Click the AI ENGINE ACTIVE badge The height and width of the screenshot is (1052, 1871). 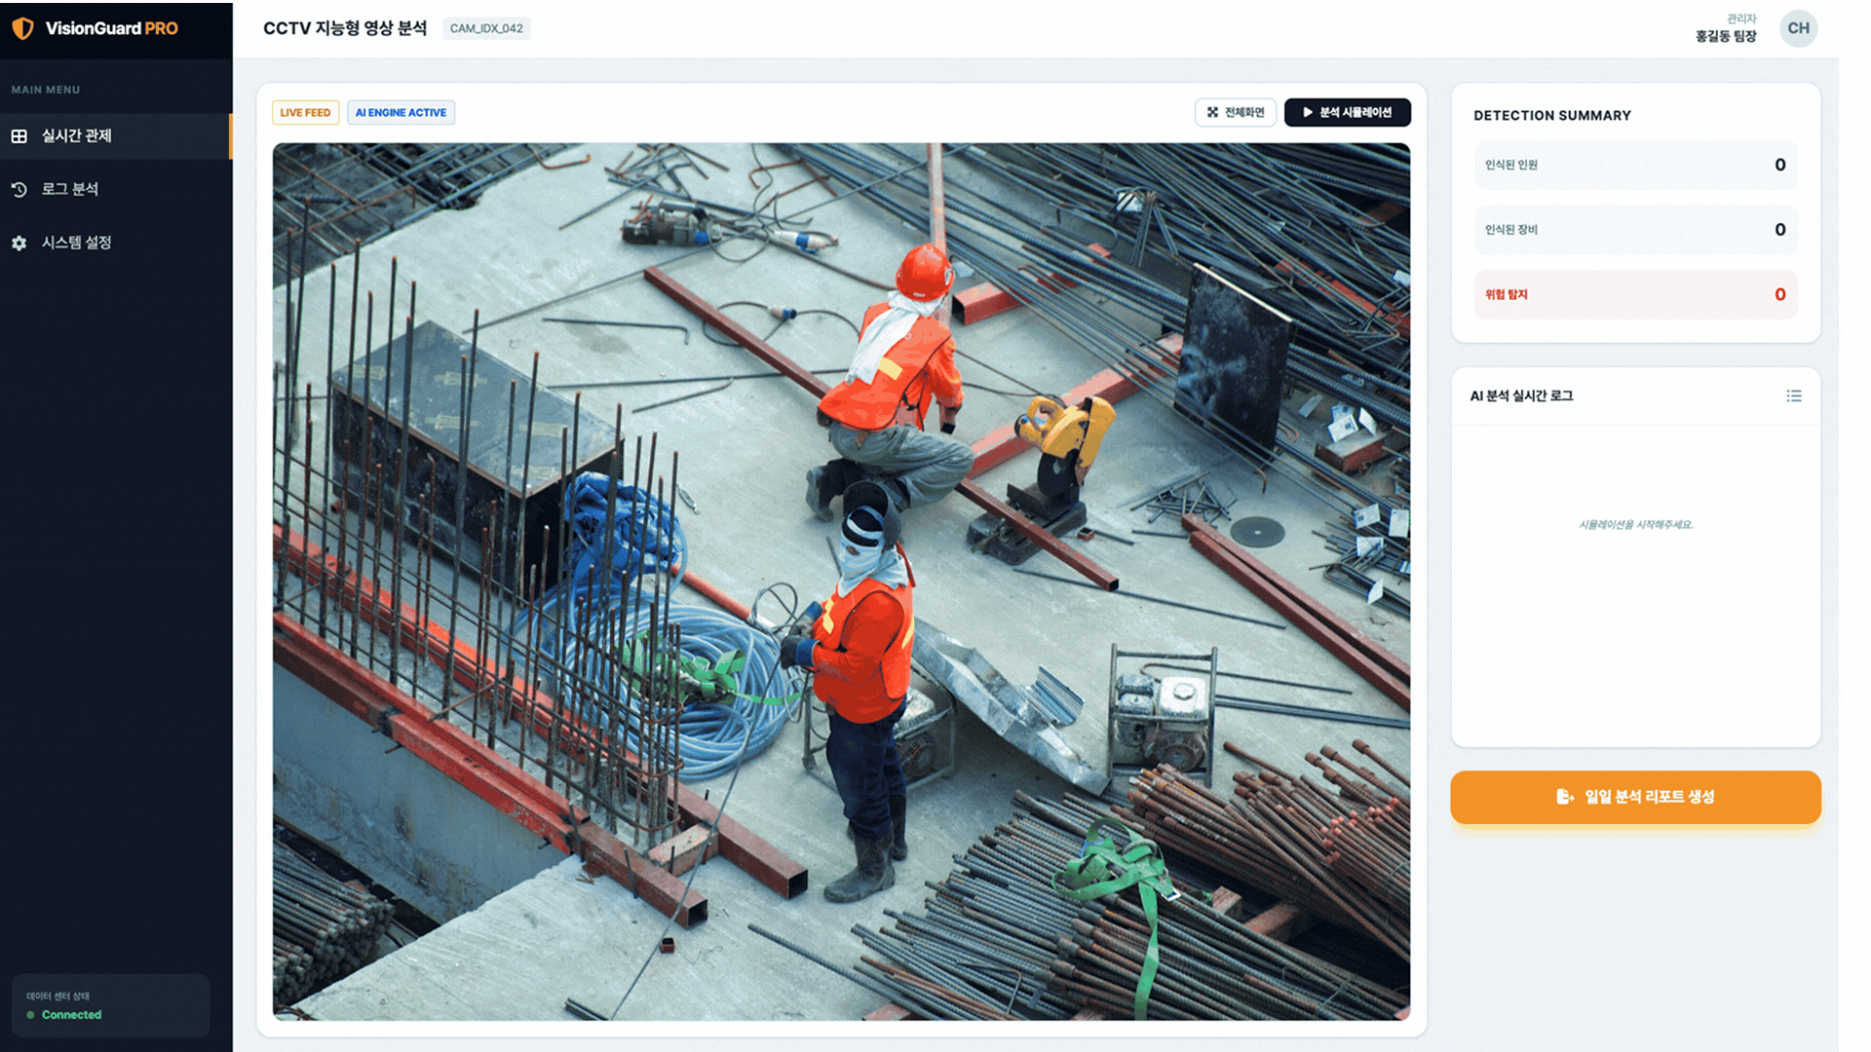click(401, 112)
